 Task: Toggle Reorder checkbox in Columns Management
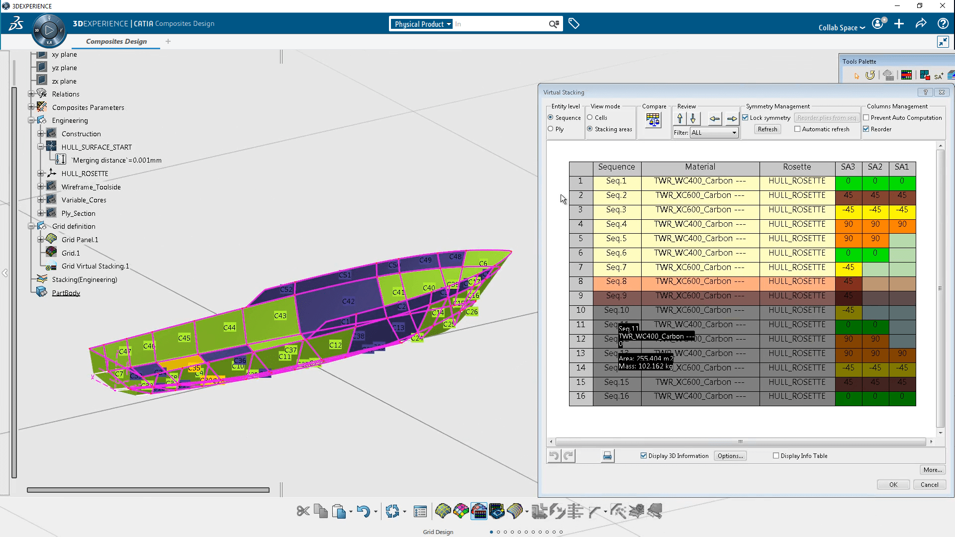867,129
